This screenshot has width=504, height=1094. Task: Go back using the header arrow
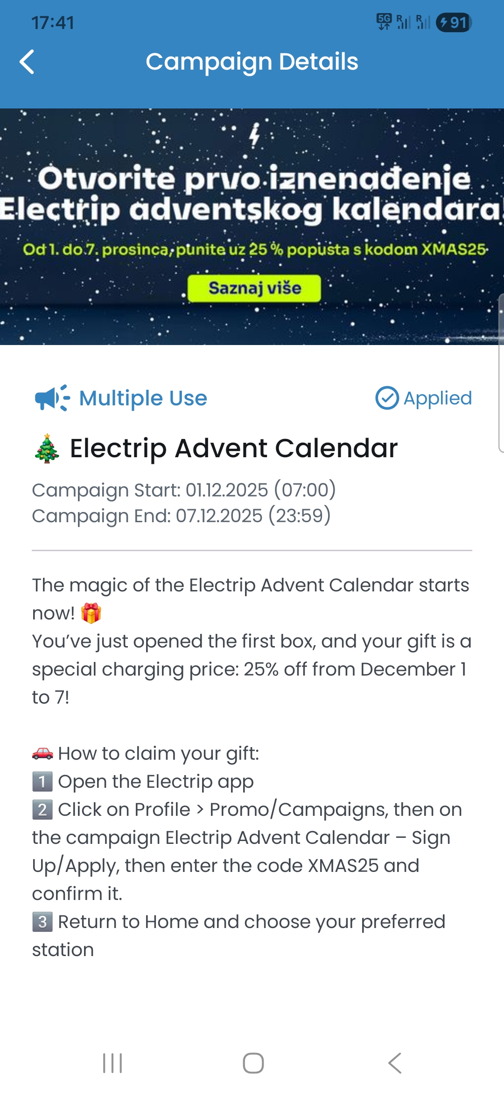pyautogui.click(x=27, y=62)
